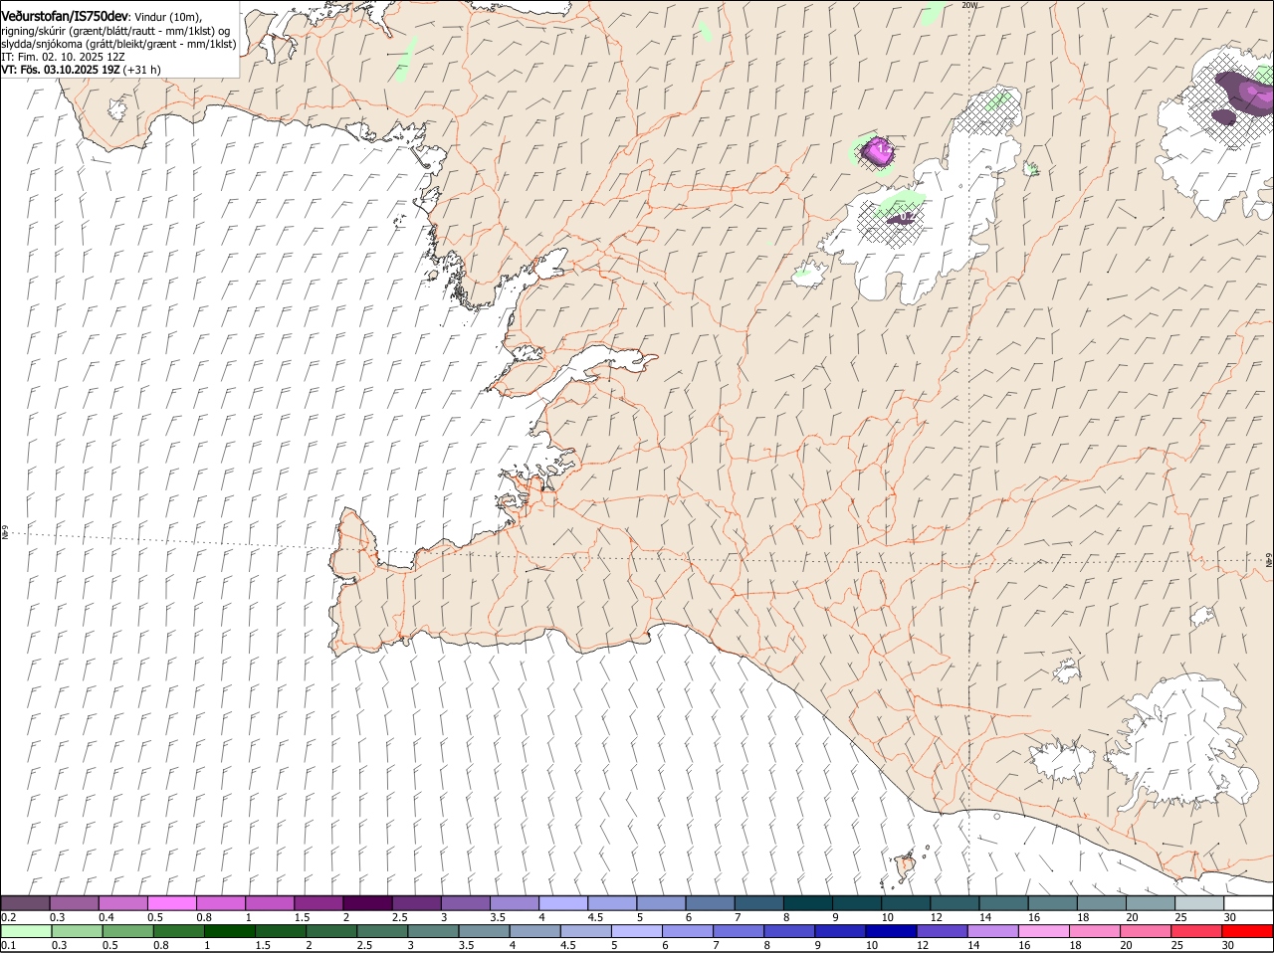Pick the light pink rain swatch above label 16
The height and width of the screenshot is (953, 1274).
[1044, 931]
